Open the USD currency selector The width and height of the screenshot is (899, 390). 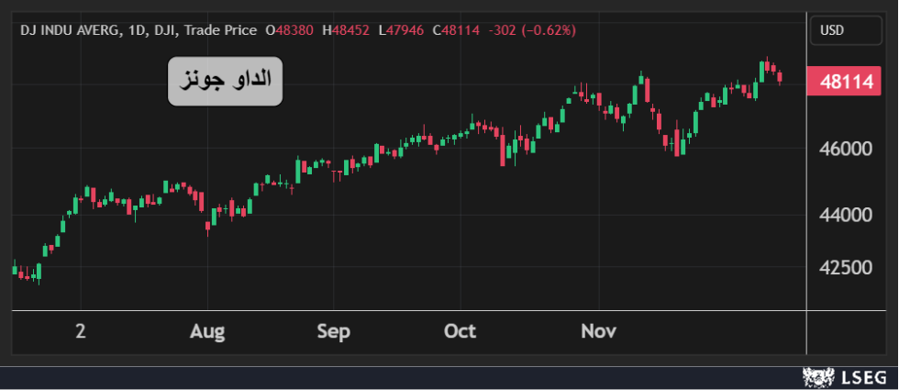[x=832, y=30]
